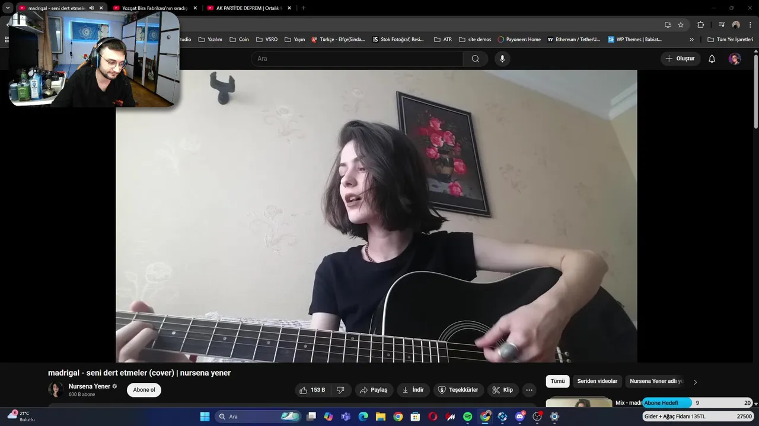Open Spotify from taskbar
This screenshot has width=759, height=426.
(x=467, y=417)
